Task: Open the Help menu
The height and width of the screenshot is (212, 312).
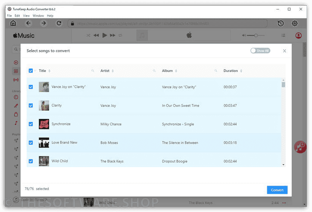Action: click(x=50, y=16)
